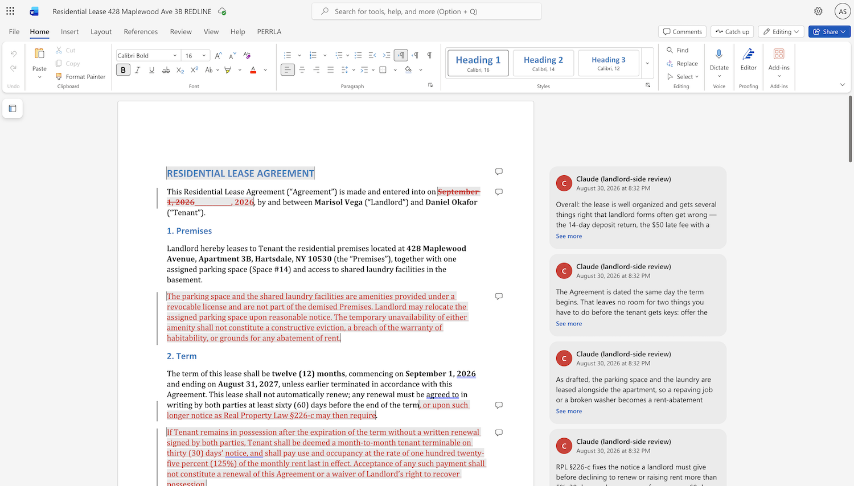Screen dimensions: 854x486
Task: Click the search for tools box
Action: (x=426, y=11)
